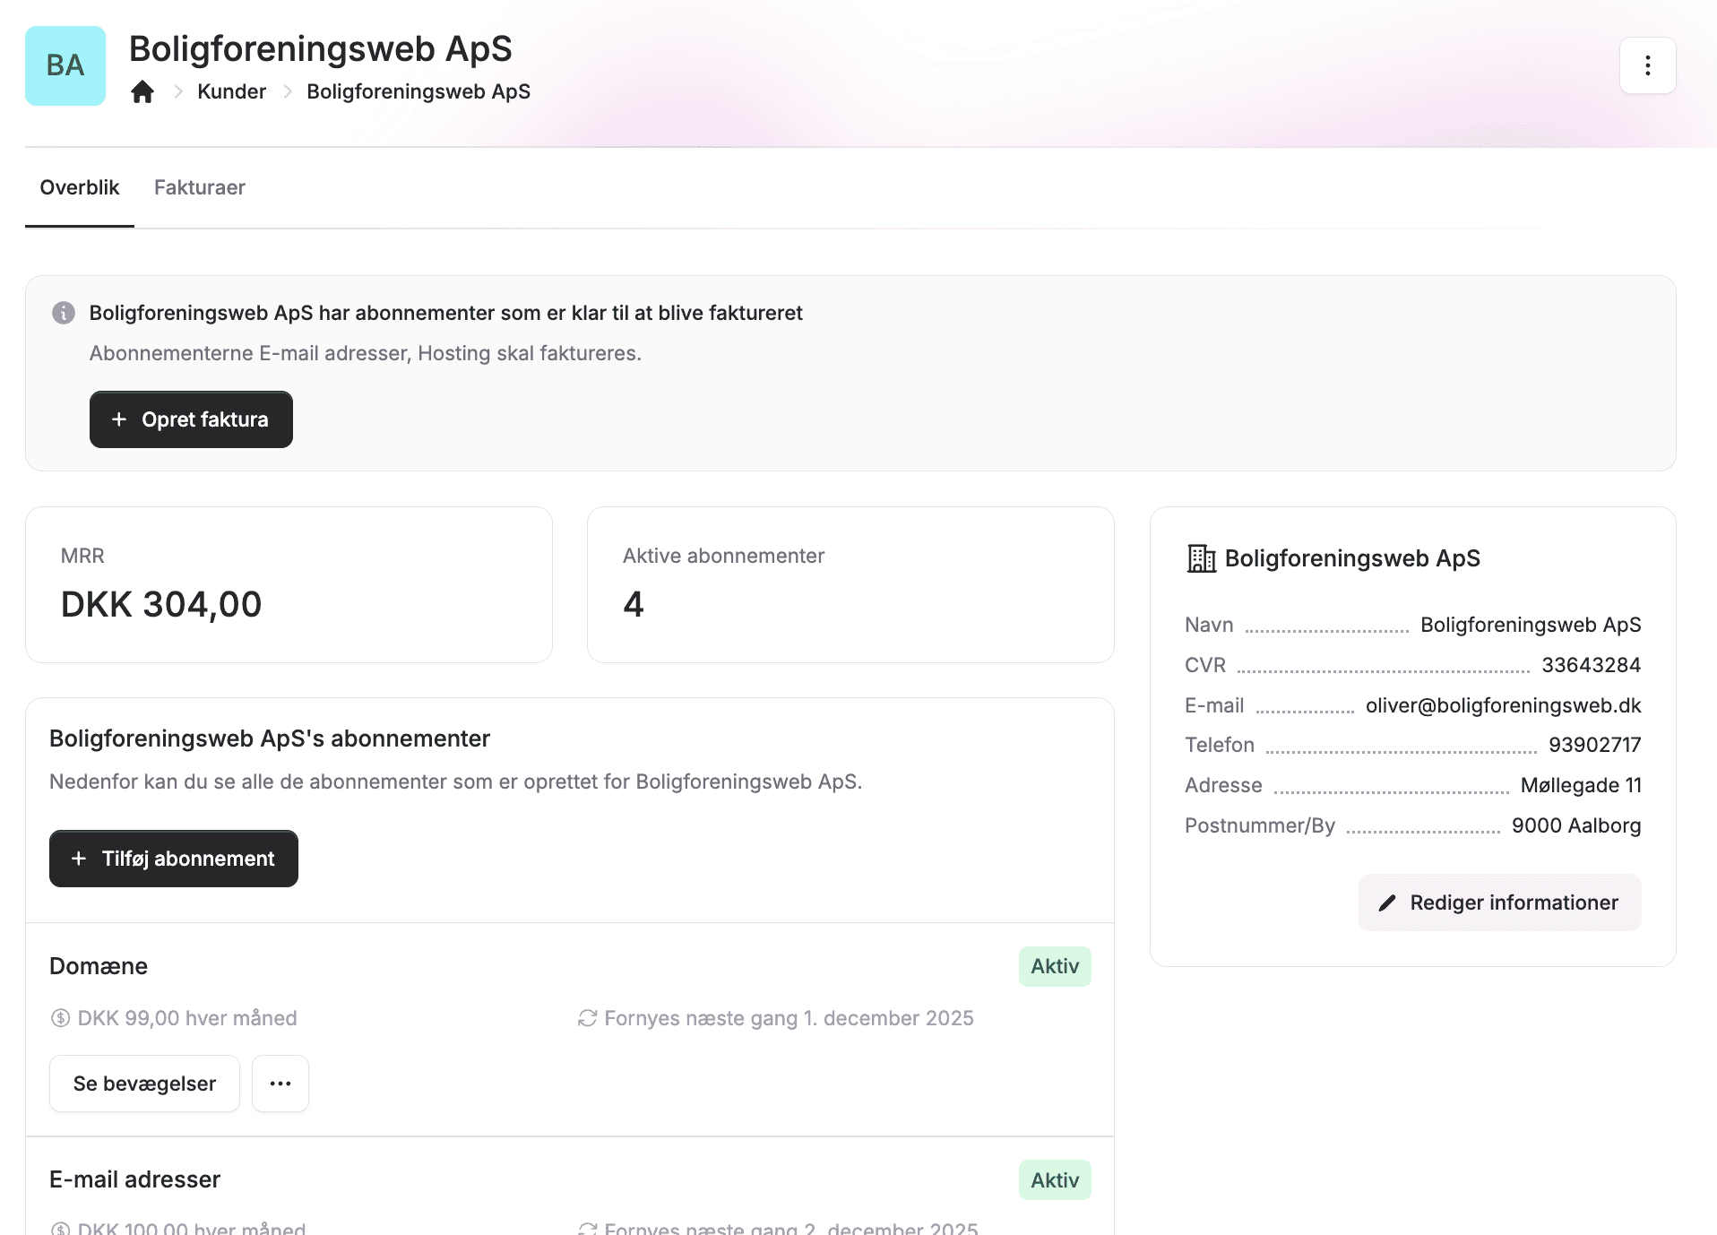1717x1235 pixels.
Task: Open the Domæne subscription more options menu
Action: pos(280,1084)
